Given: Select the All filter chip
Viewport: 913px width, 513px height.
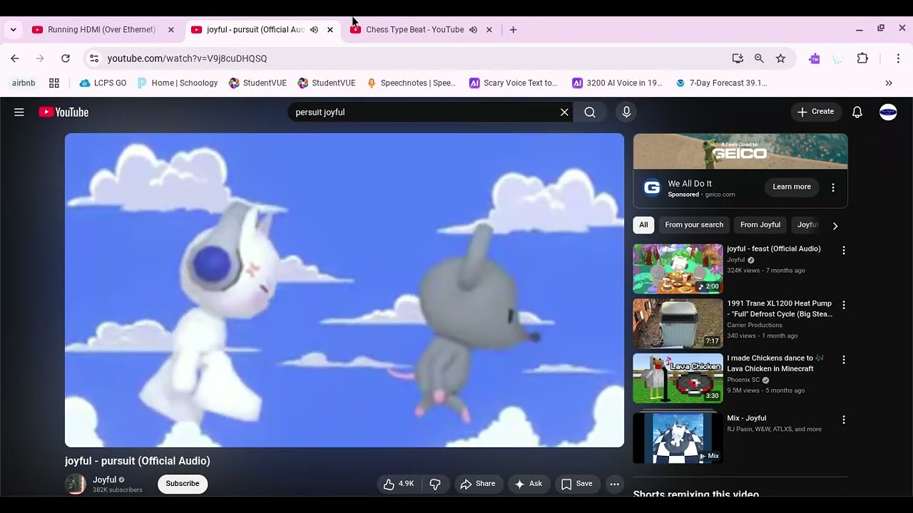Looking at the screenshot, I should 643,225.
